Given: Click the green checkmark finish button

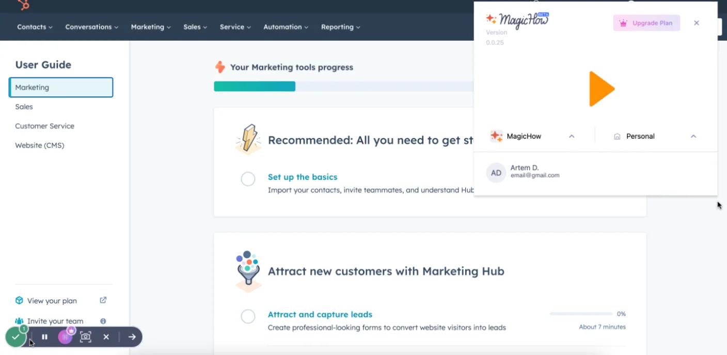Looking at the screenshot, I should pyautogui.click(x=16, y=337).
